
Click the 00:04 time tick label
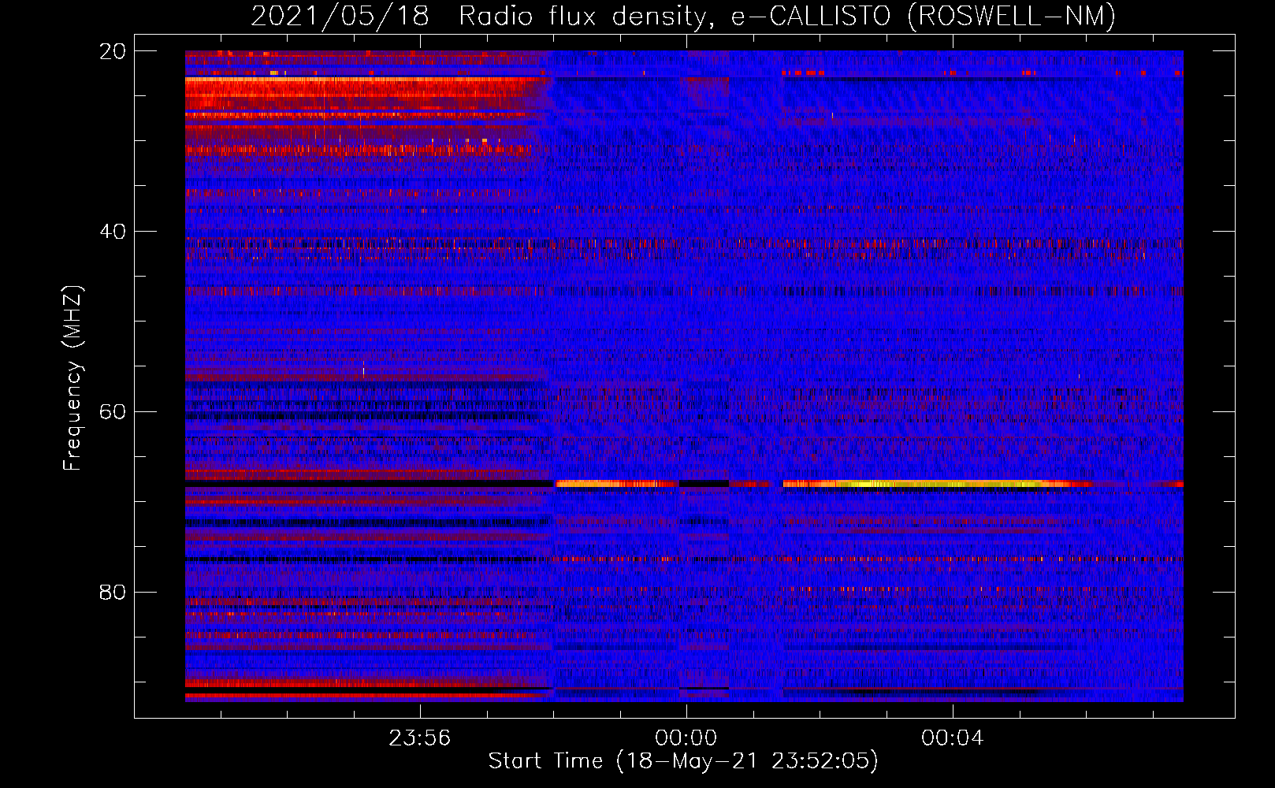(x=953, y=738)
